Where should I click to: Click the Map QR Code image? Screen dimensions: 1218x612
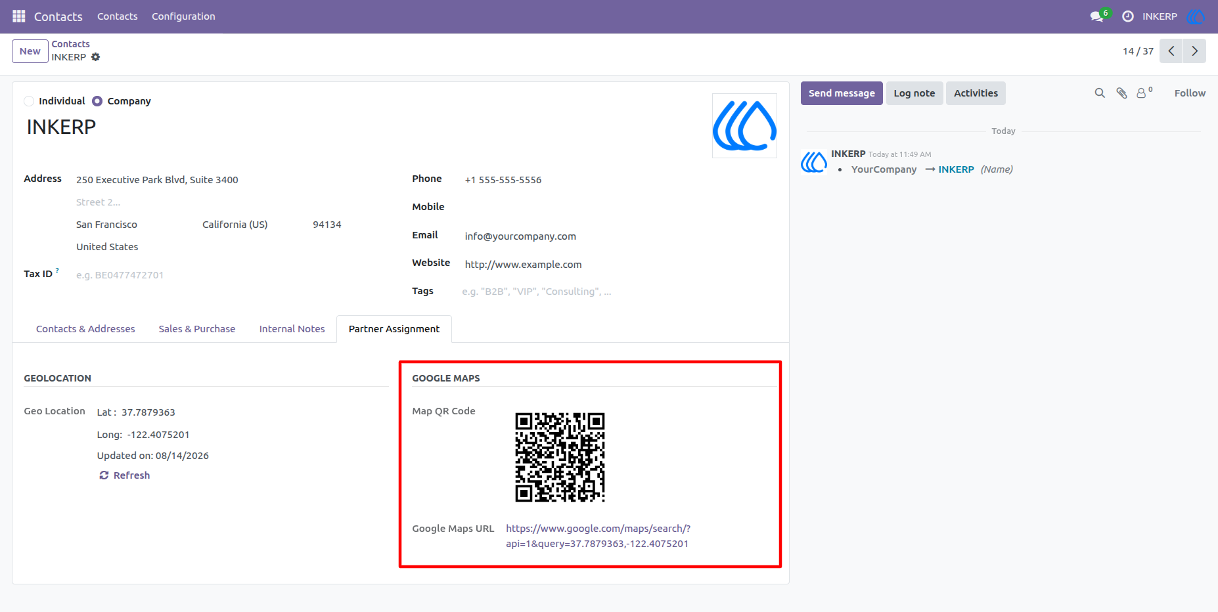coord(560,457)
